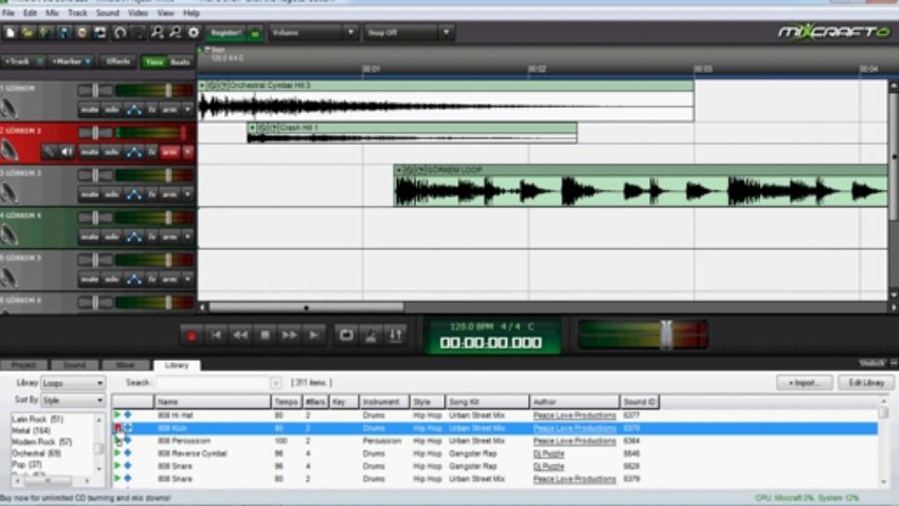Create a new project with blank page icon
This screenshot has width=899, height=506.
point(11,32)
